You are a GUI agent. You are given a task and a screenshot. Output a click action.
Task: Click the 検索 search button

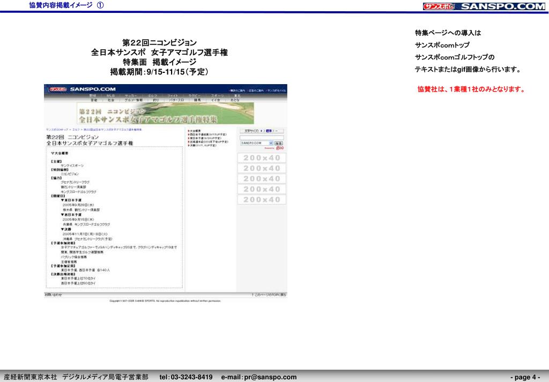[279, 144]
